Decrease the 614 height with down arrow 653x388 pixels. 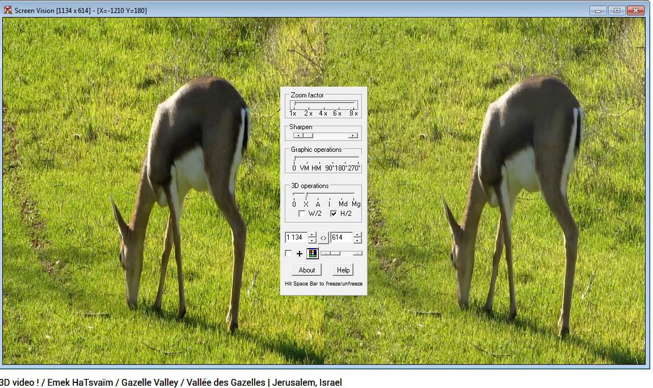[357, 240]
